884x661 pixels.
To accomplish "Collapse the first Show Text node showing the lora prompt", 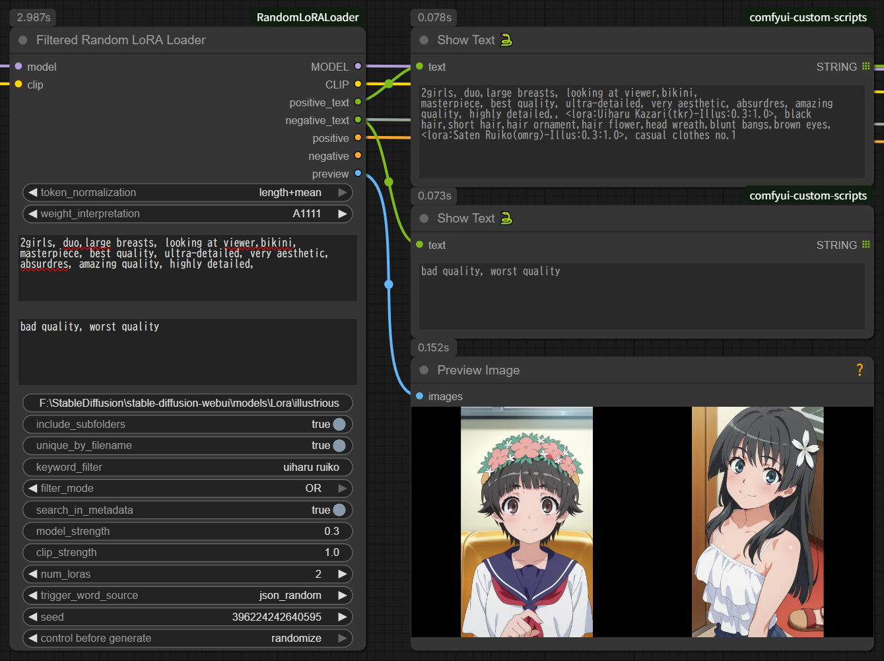I will point(424,40).
